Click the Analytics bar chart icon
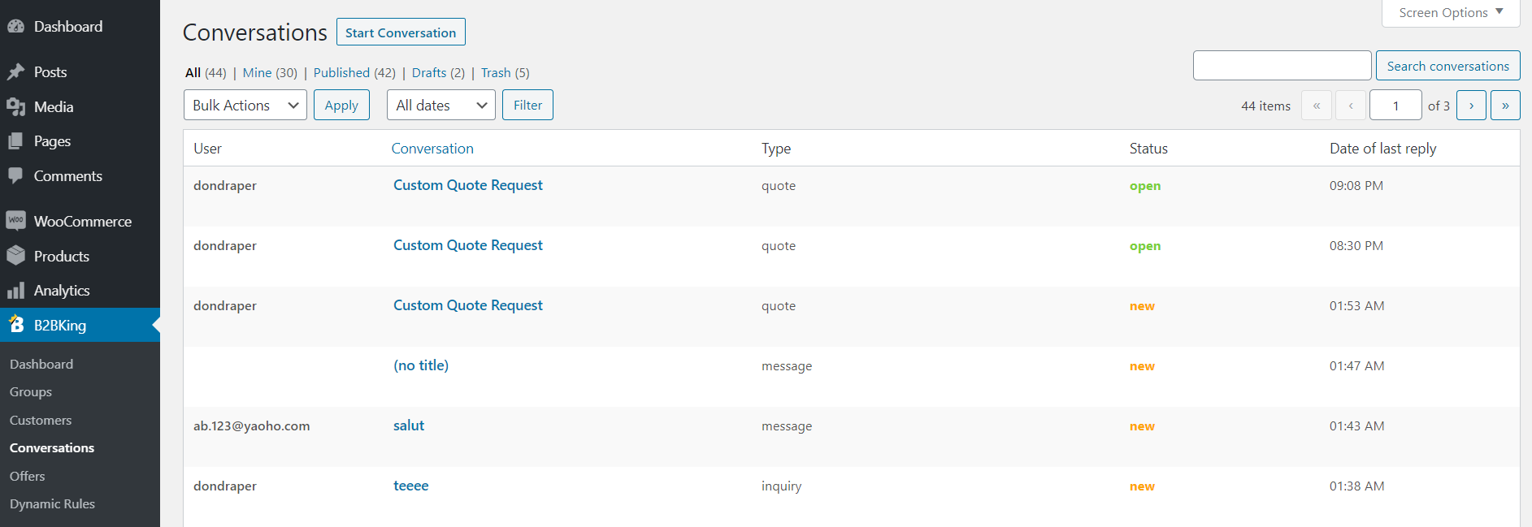The image size is (1532, 527). [15, 291]
